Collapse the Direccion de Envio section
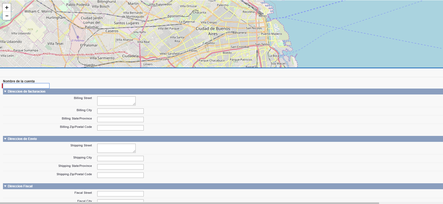 coord(5,139)
